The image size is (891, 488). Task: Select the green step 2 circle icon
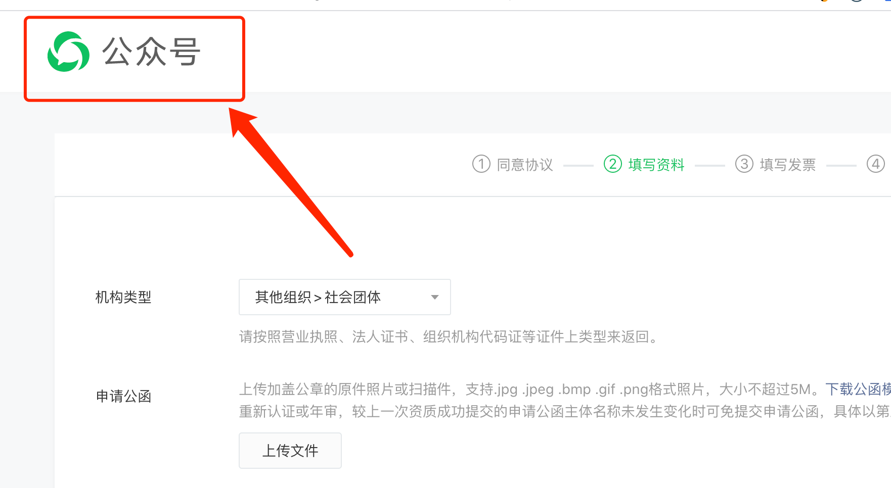click(x=613, y=164)
